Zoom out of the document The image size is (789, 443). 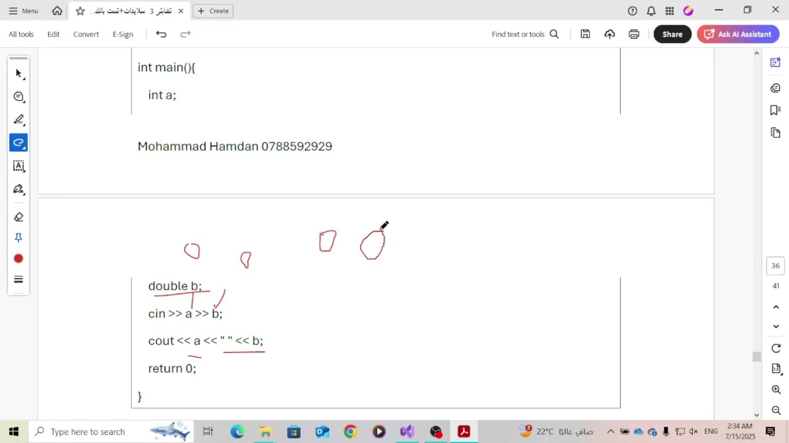pos(776,410)
